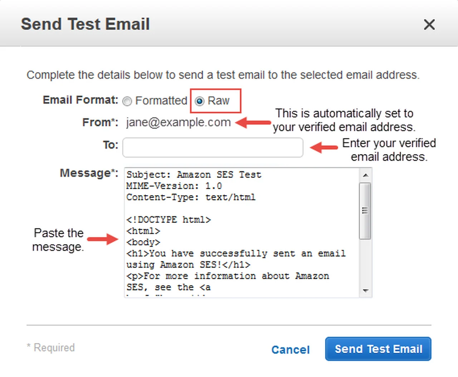Click the message scrollbar down arrow
The width and height of the screenshot is (458, 377).
point(365,291)
